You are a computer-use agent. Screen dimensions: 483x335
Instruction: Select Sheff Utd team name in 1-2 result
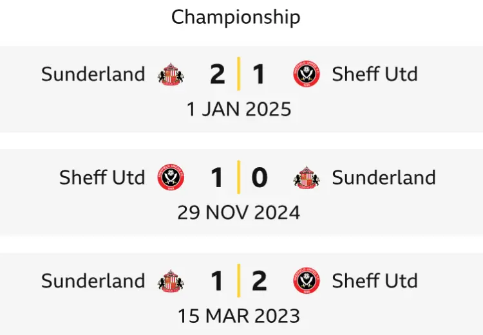[x=375, y=280]
